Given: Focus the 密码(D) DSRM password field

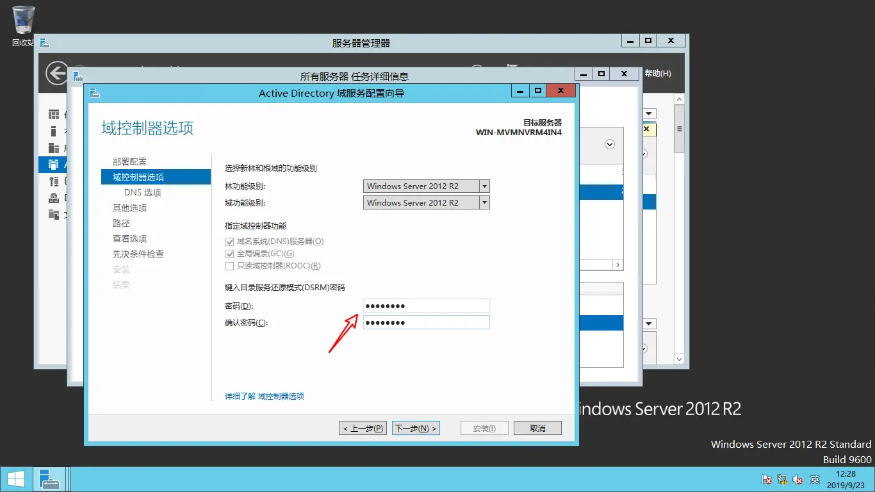Looking at the screenshot, I should coord(427,306).
